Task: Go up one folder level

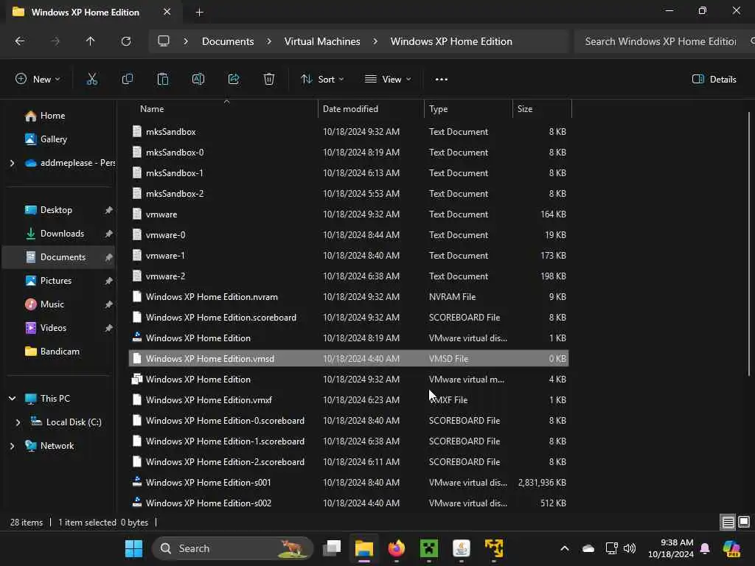Action: point(90,41)
